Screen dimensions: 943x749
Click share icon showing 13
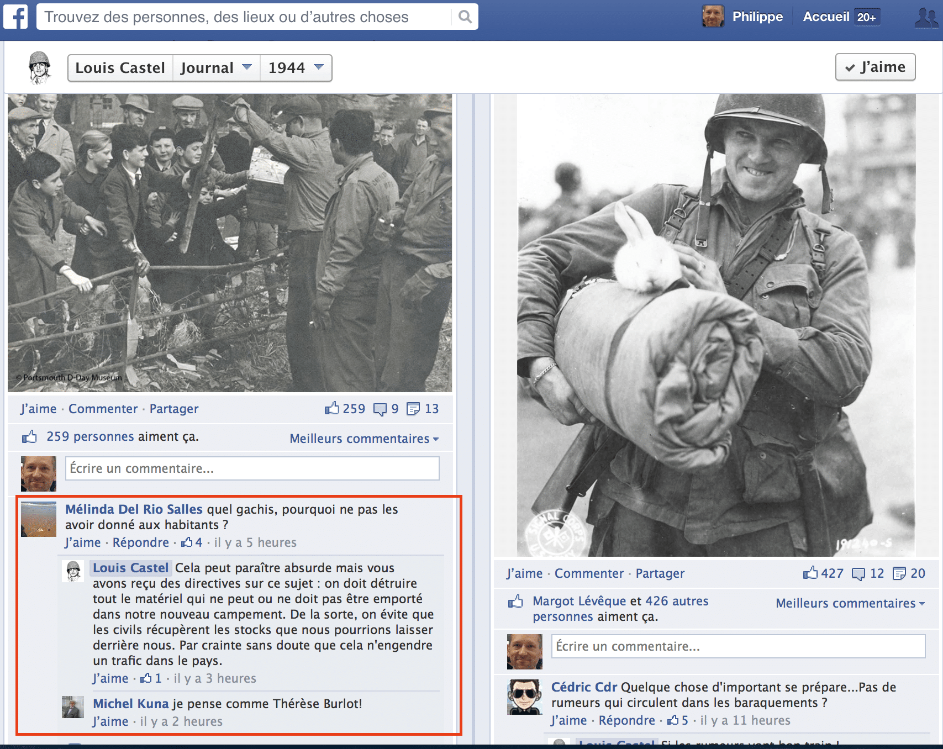[x=413, y=409]
